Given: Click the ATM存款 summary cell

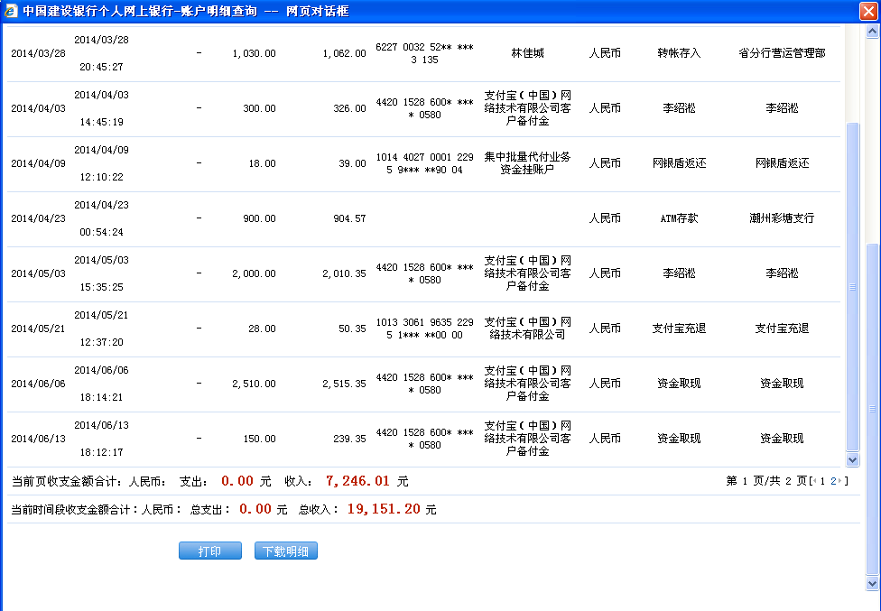Looking at the screenshot, I should (x=679, y=218).
